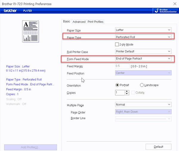Open the Paper Type dropdown

coord(143,37)
